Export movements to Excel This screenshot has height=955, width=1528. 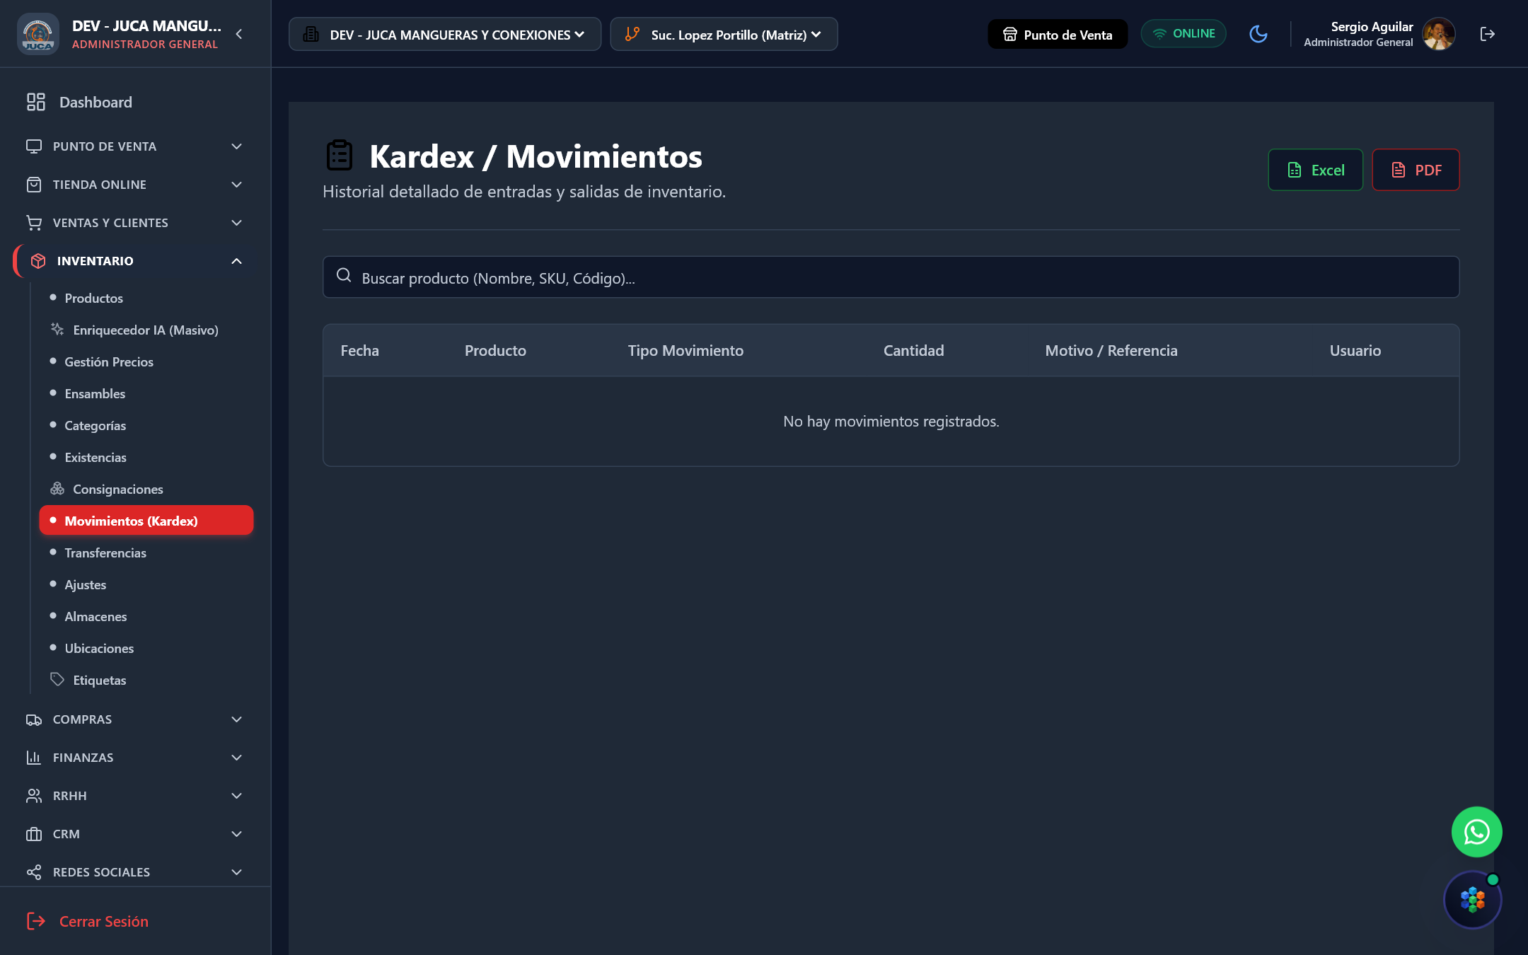pos(1316,170)
